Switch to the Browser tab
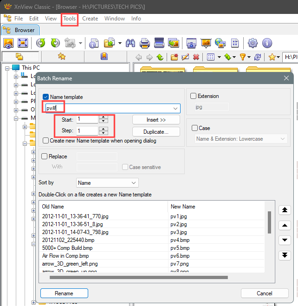The height and width of the screenshot is (306, 298). pyautogui.click(x=20, y=30)
